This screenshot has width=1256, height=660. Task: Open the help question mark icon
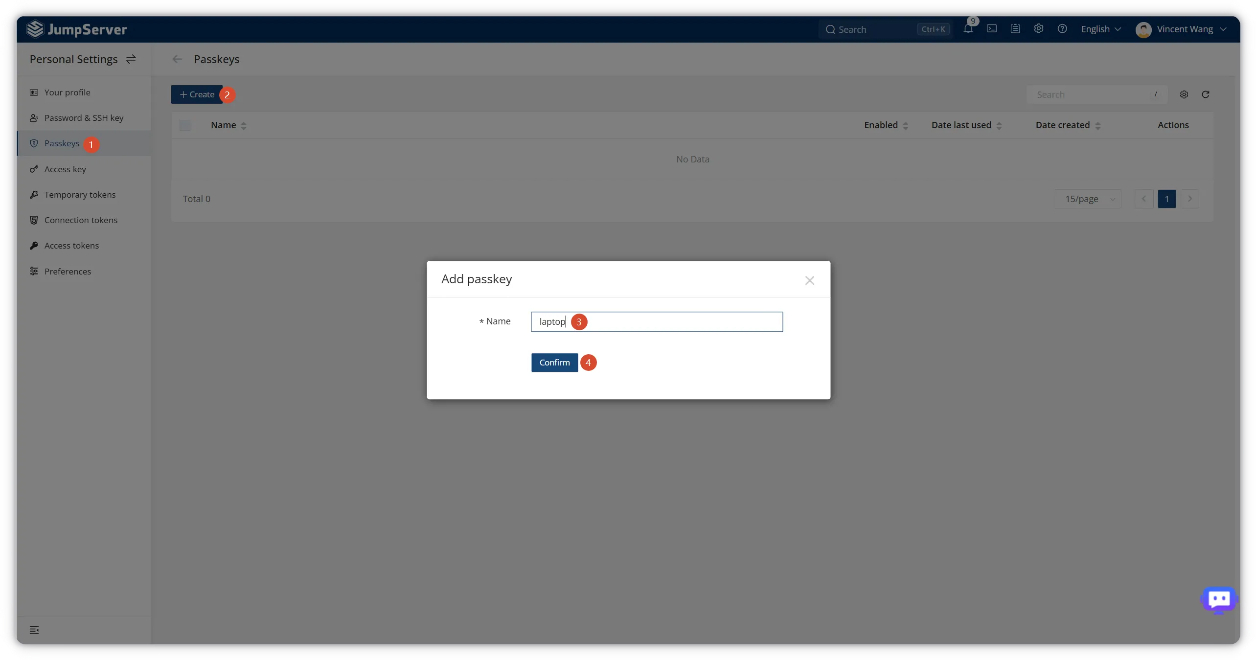1062,29
